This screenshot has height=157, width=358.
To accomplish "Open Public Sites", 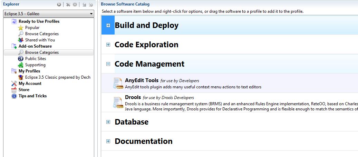I will [x=36, y=58].
